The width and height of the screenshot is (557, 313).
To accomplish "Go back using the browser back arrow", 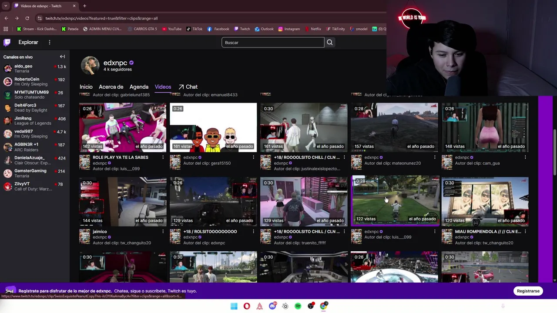I will [6, 18].
